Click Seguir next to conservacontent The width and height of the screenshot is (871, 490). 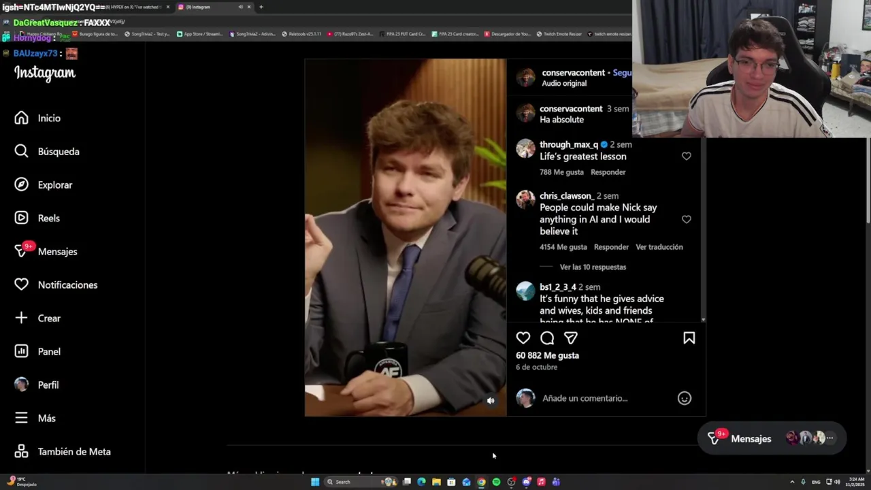tap(622, 73)
